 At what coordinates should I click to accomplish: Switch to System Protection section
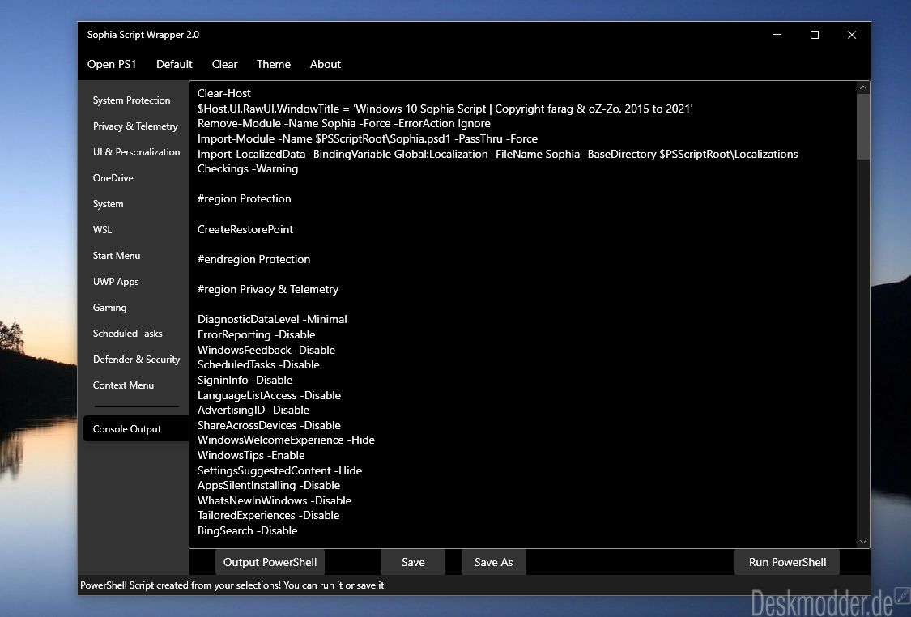(131, 100)
